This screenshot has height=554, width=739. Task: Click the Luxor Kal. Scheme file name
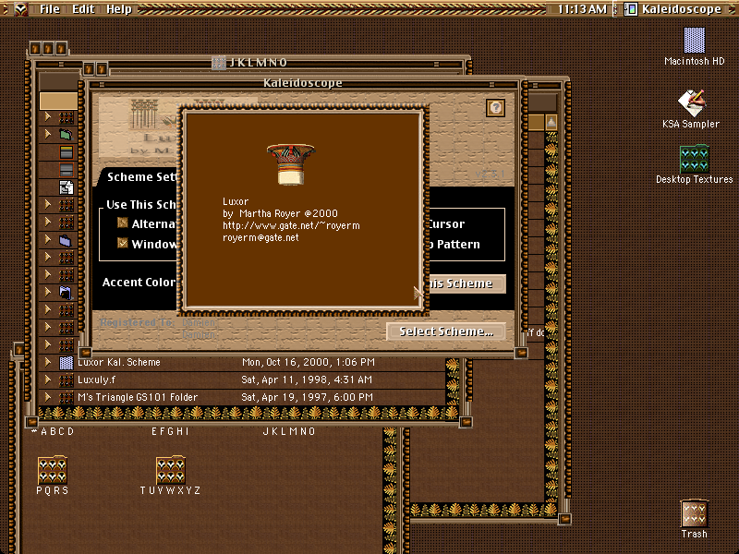tap(119, 362)
